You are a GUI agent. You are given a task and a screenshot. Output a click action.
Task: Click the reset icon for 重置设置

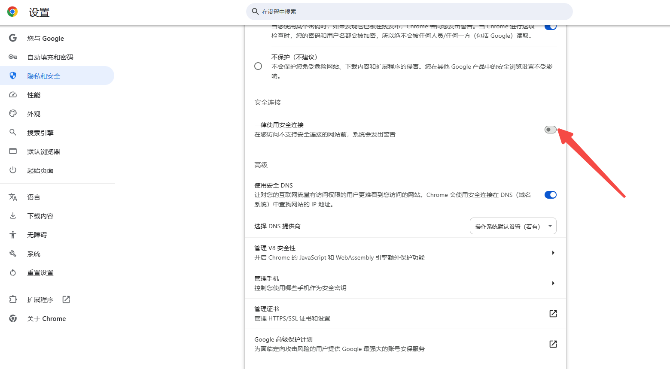pyautogui.click(x=13, y=272)
